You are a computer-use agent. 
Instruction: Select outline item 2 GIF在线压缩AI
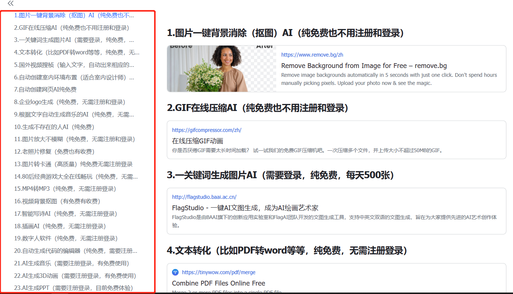71,28
